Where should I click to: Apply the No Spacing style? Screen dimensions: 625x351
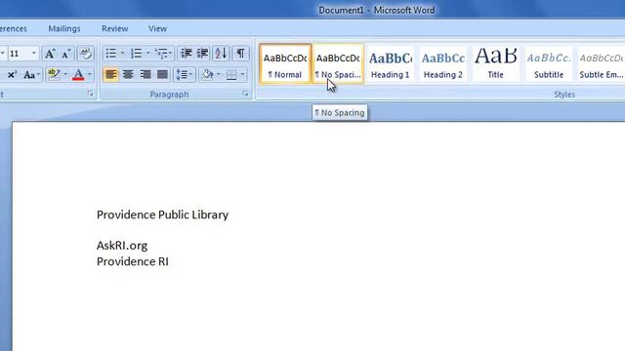tap(338, 63)
